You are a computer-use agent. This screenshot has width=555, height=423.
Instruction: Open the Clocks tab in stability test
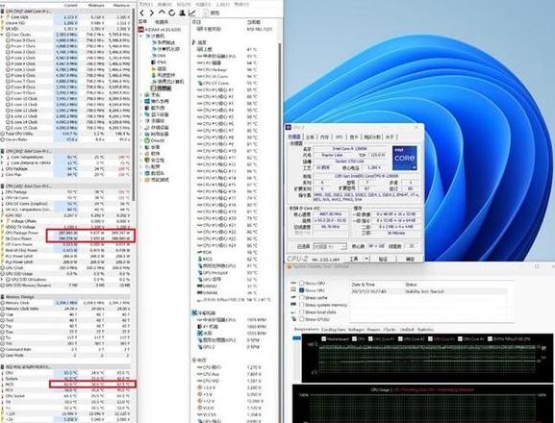(x=390, y=330)
